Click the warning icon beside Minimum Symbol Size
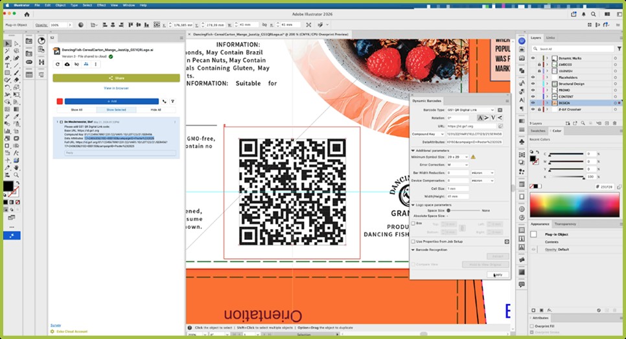This screenshot has height=339, width=626. [473, 157]
